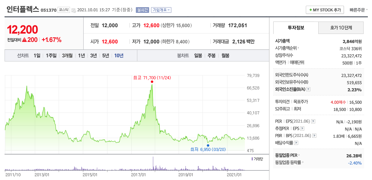Click the -2.40% industry change value
This screenshot has height=180, width=372.
[x=355, y=163]
